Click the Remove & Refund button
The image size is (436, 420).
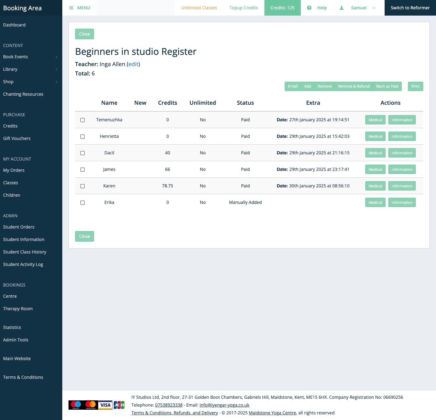click(x=354, y=86)
